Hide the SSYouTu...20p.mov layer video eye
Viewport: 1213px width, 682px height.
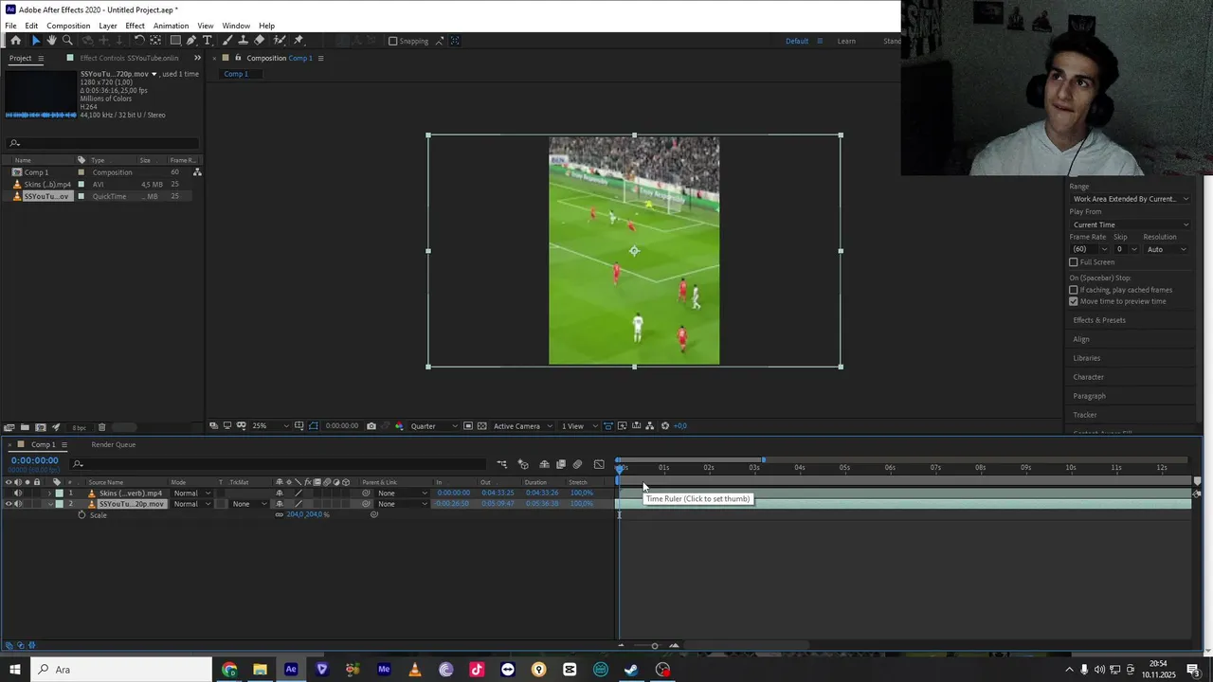[x=9, y=504]
